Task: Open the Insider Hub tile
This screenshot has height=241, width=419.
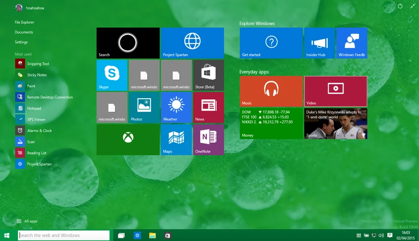Action: (319, 43)
